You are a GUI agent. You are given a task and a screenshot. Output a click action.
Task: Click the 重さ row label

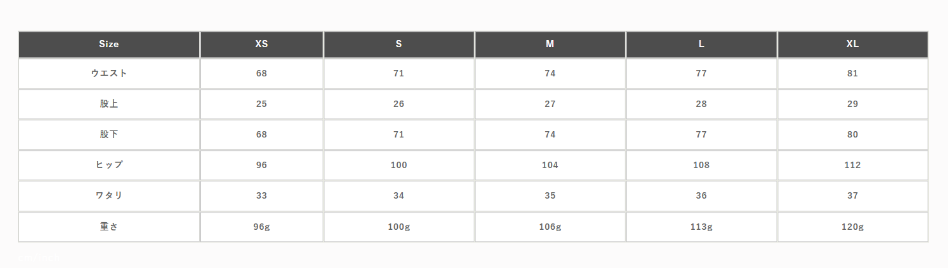point(109,227)
